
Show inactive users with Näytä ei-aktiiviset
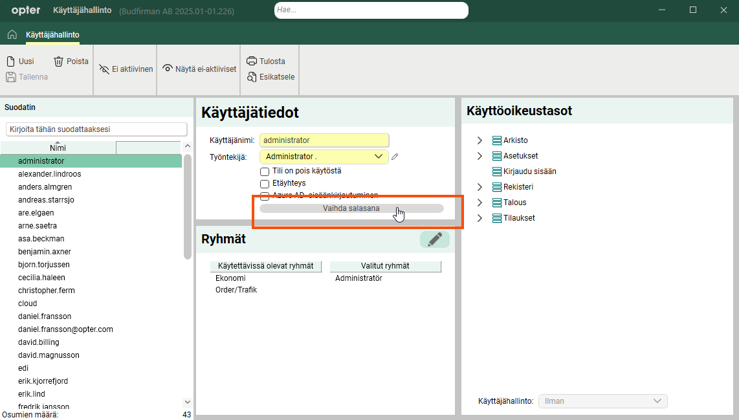point(199,69)
